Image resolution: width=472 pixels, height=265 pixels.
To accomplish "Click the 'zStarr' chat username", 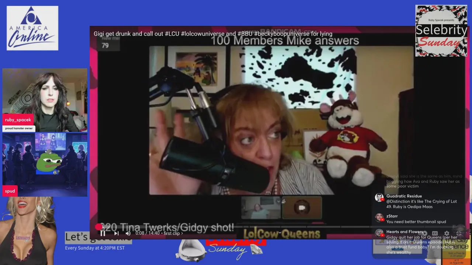I will coord(392,216).
